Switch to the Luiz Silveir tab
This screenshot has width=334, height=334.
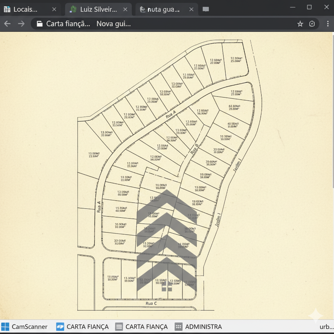(x=98, y=9)
